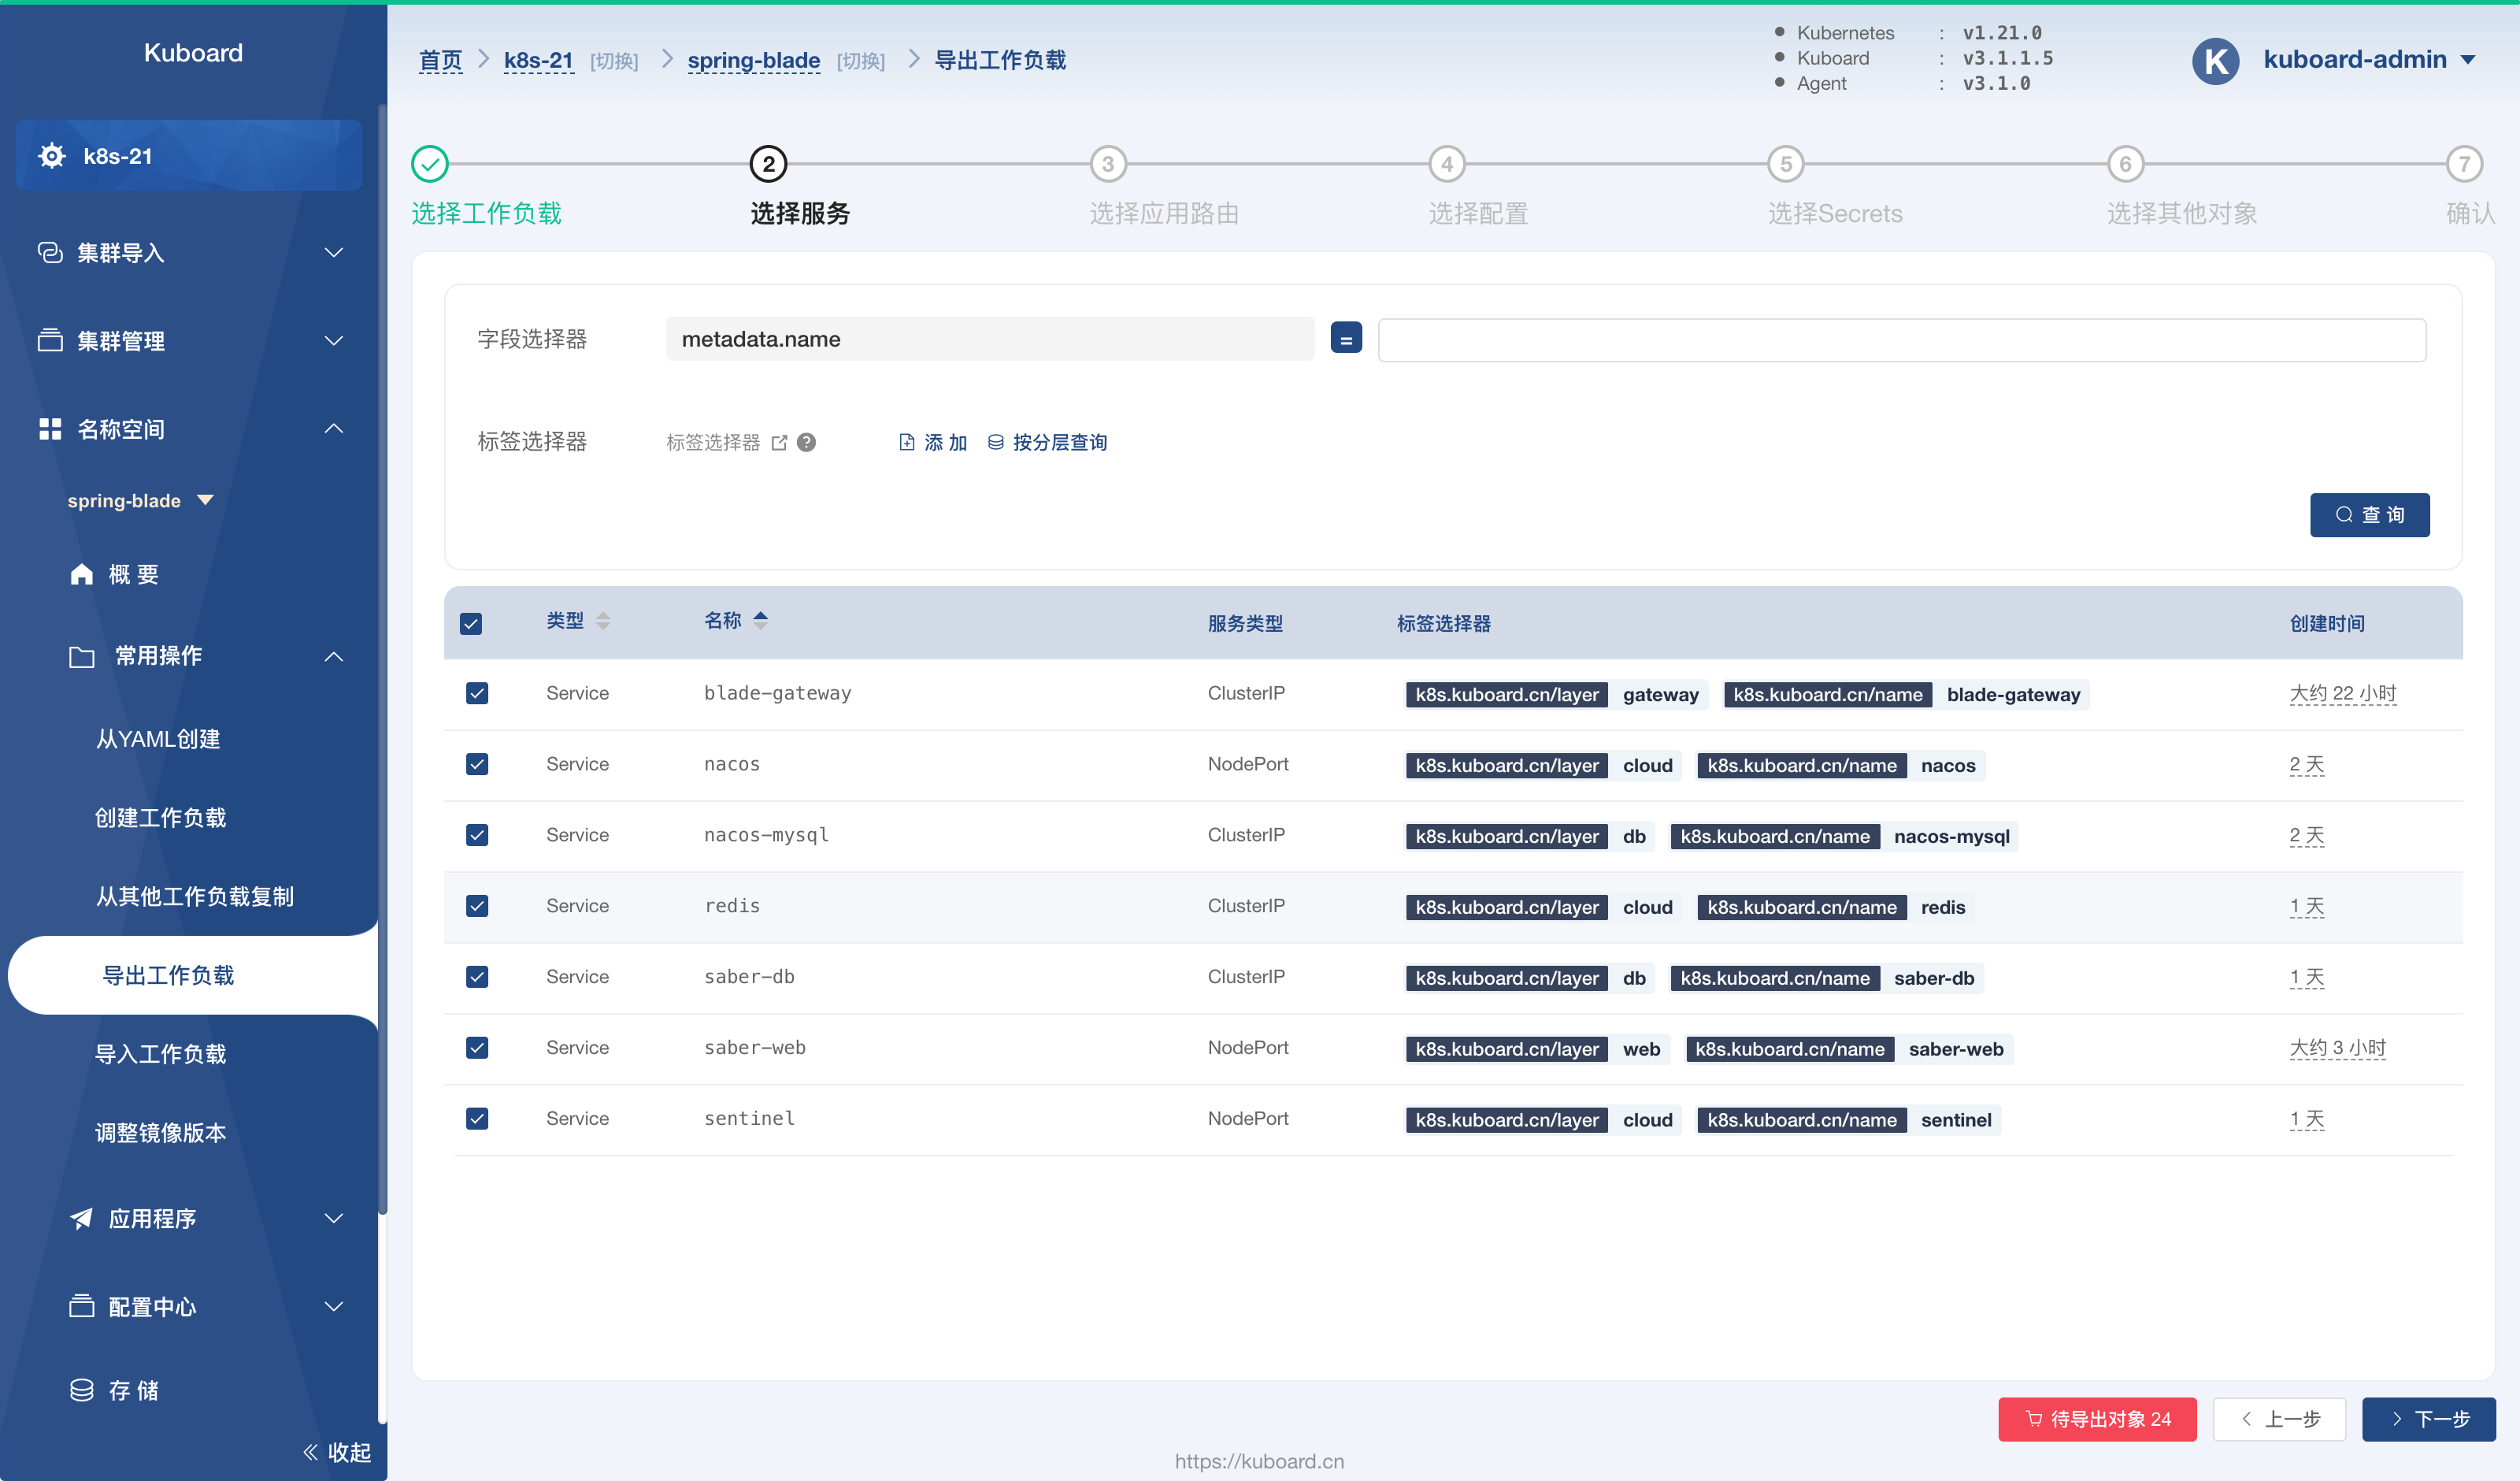Click the 配置中心 icon
Image resolution: width=2520 pixels, height=1481 pixels.
point(82,1307)
